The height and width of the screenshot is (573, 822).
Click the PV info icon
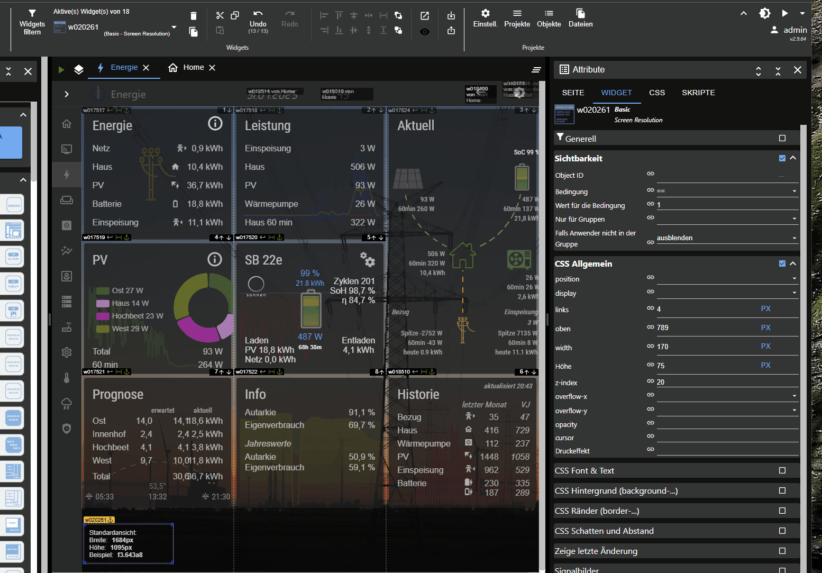click(214, 259)
